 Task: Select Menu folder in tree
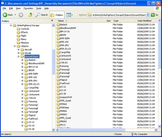(21, 39)
